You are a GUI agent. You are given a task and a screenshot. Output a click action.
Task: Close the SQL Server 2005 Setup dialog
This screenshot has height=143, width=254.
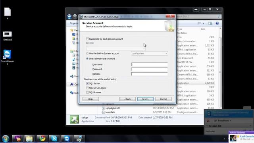pyautogui.click(x=170, y=16)
